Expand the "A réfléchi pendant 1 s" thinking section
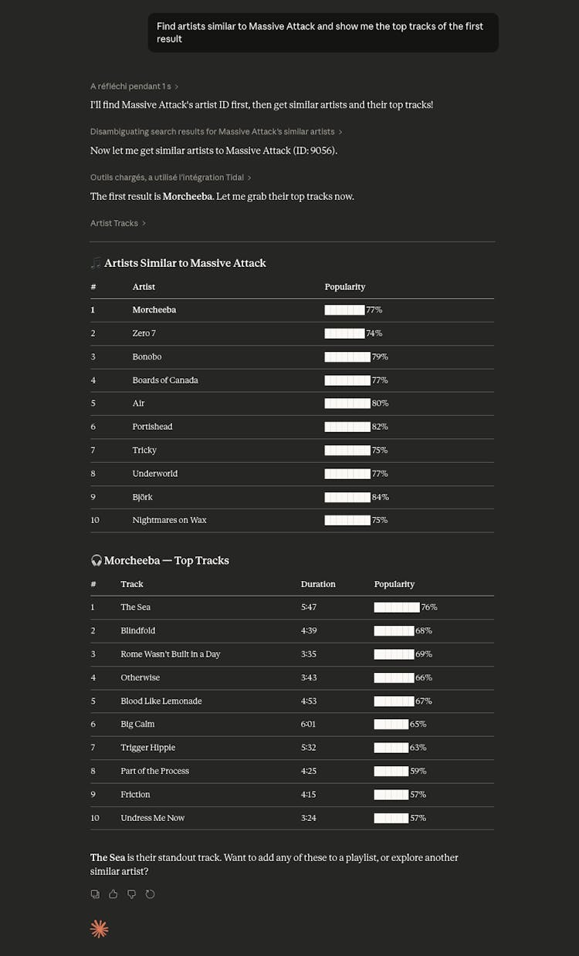 (x=134, y=86)
